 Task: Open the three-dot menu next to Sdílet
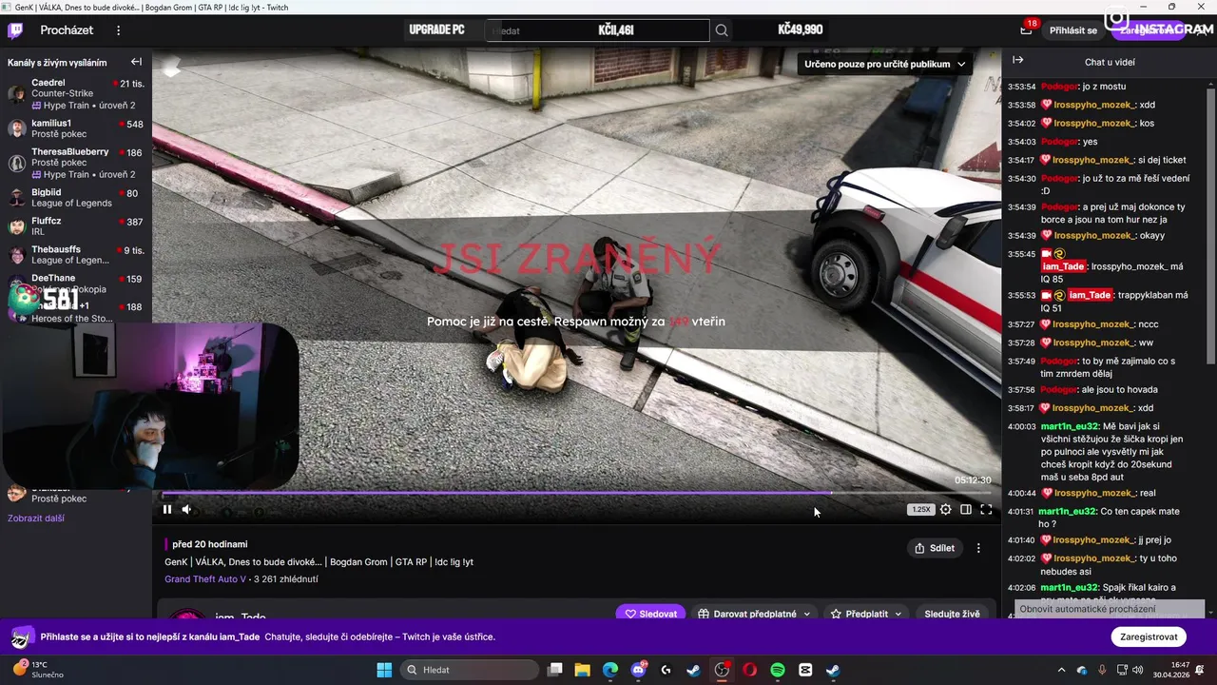978,548
